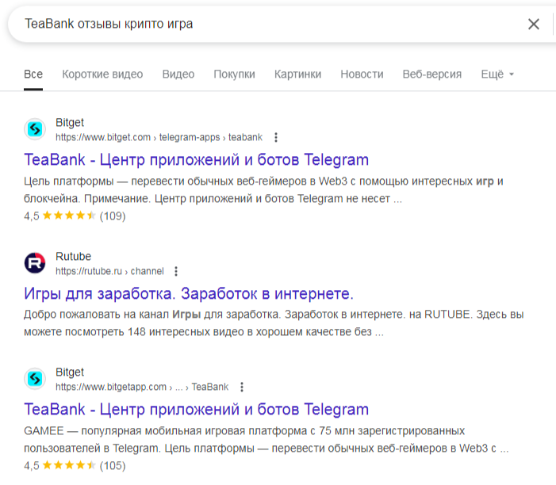Click Rutube favicon icon

(x=35, y=262)
